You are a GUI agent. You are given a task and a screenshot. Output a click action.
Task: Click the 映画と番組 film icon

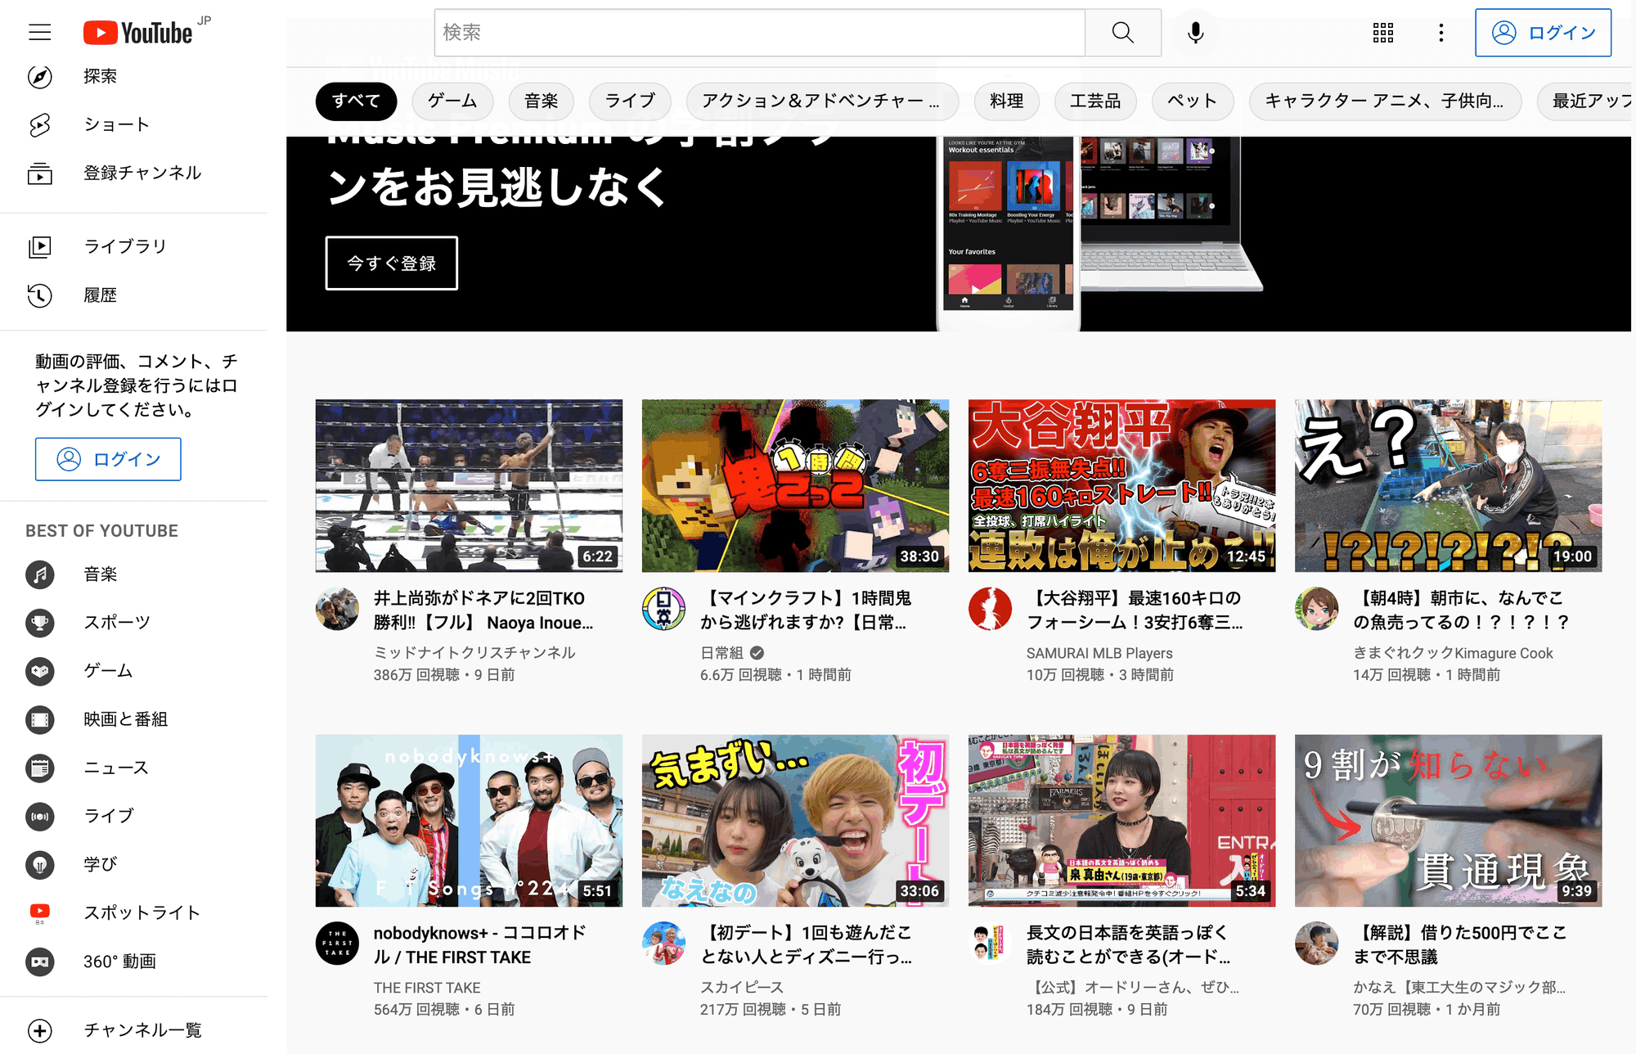40,719
